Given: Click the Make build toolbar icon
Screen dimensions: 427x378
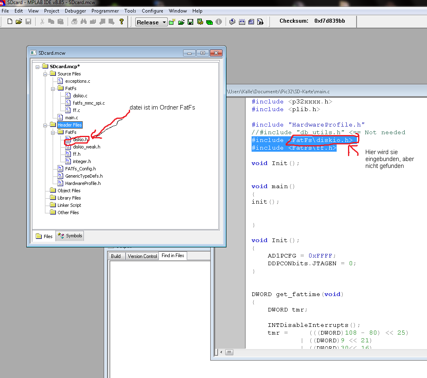Looking at the screenshot, I should tap(233, 22).
